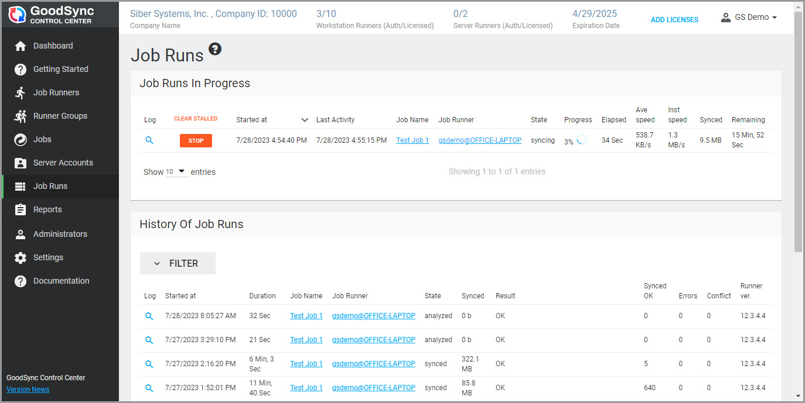Open log for 7/27/2023 2:16:20 PM run

149,364
